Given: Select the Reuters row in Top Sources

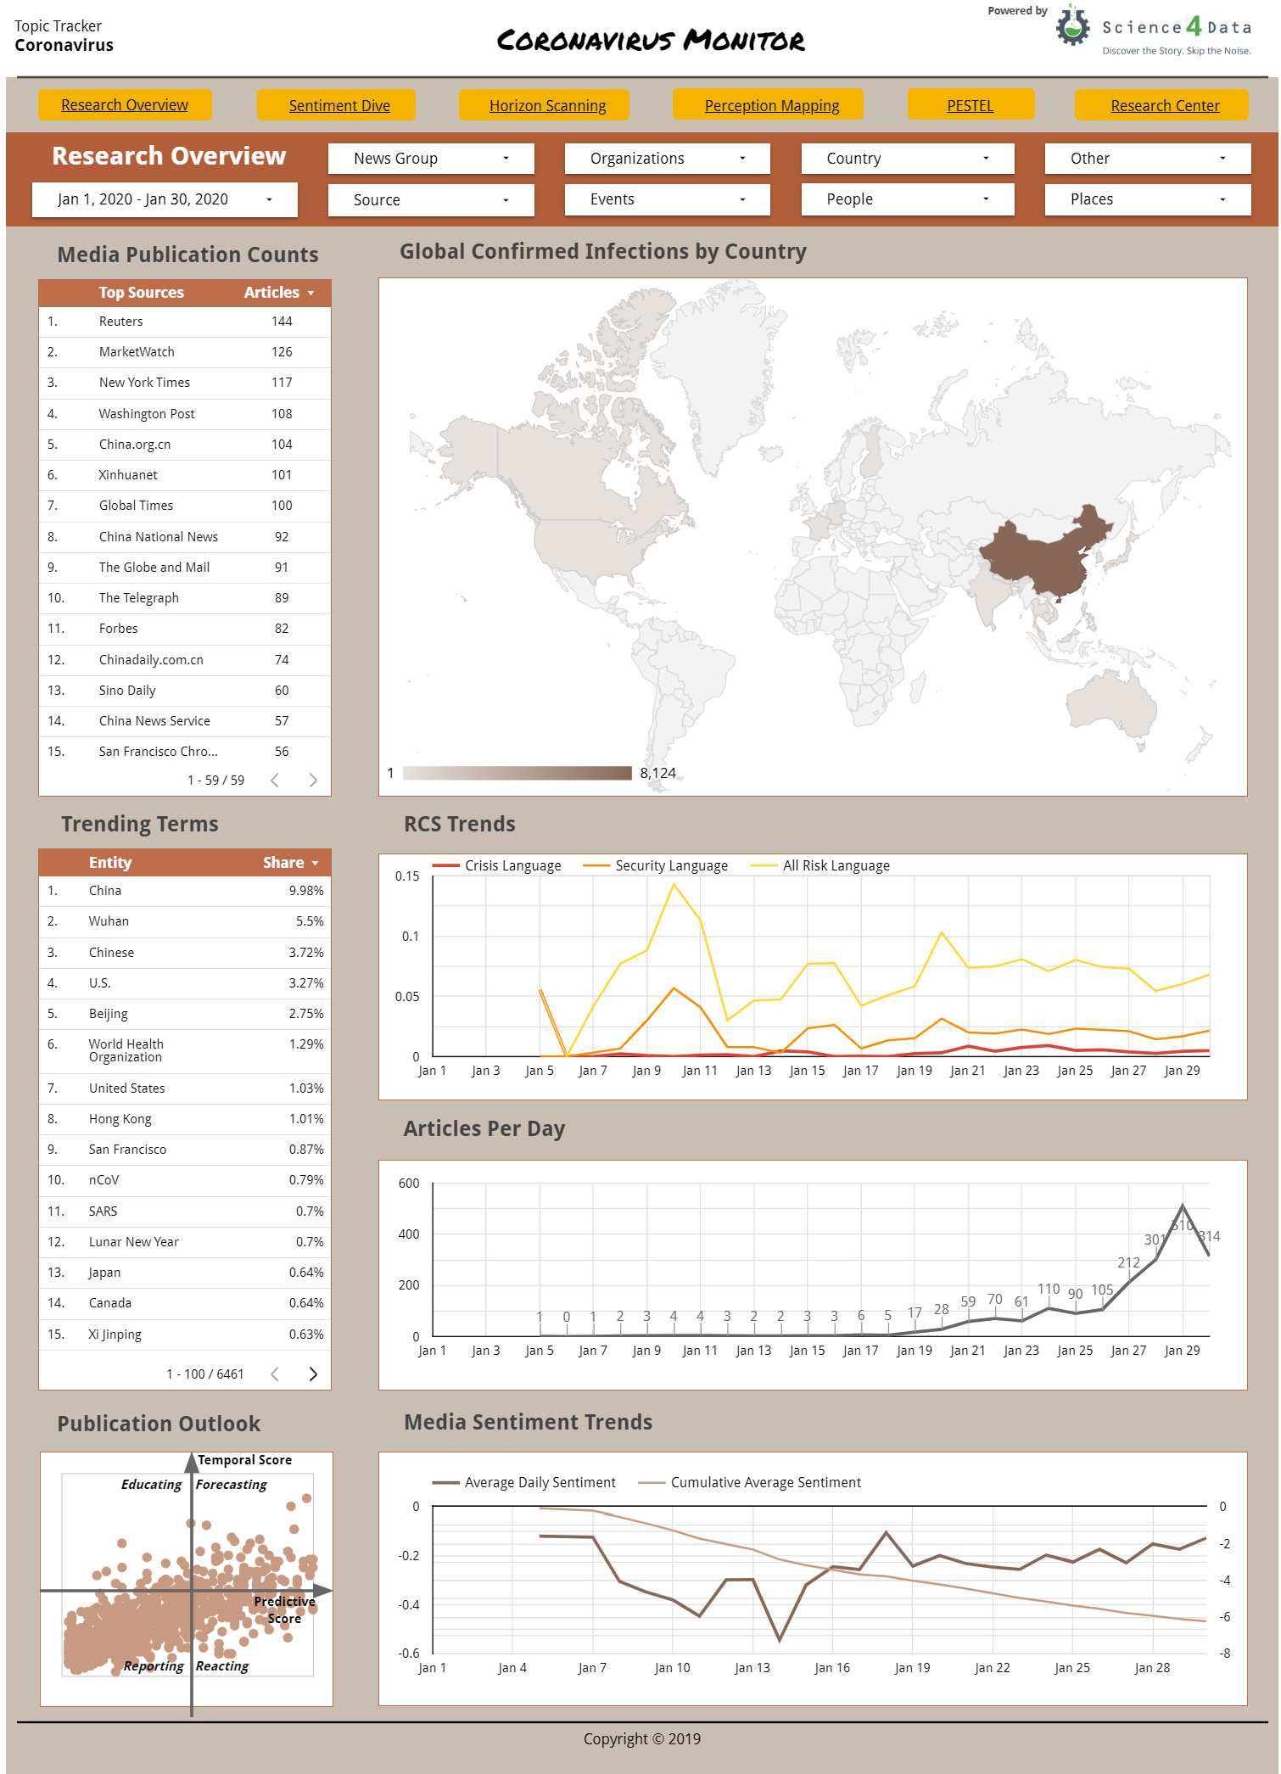Looking at the screenshot, I should coord(185,322).
